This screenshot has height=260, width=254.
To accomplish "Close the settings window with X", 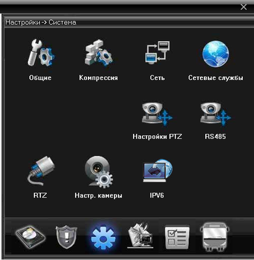I will click(244, 7).
